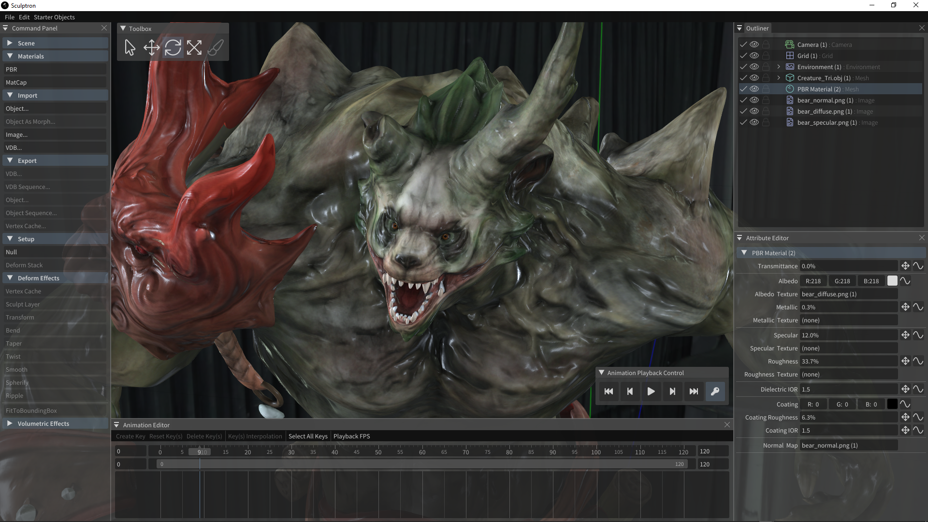Toggle visibility of bear_normal.png image
Screen dimensions: 928x522
[754, 100]
